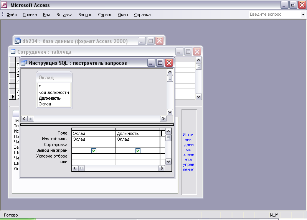Select bold 'Должность' in the Оклад field list
The width and height of the screenshot is (307, 220).
coord(50,98)
